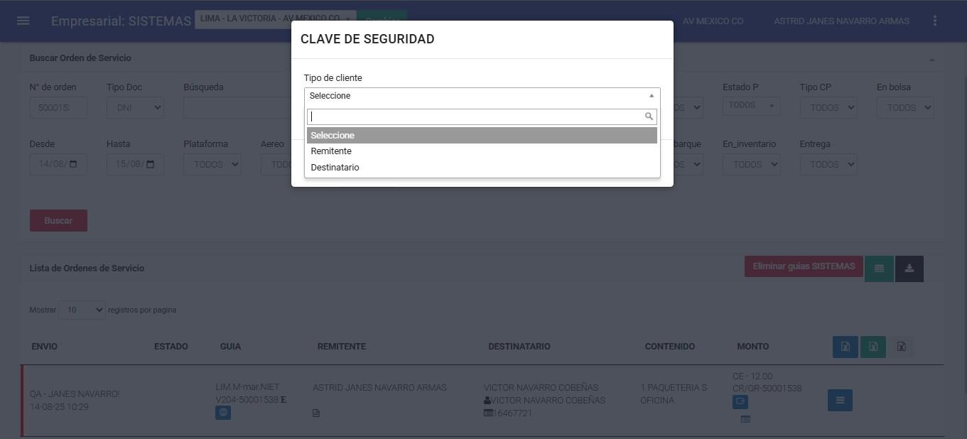
Task: Expand the Tipo CP dropdown
Action: coord(828,107)
